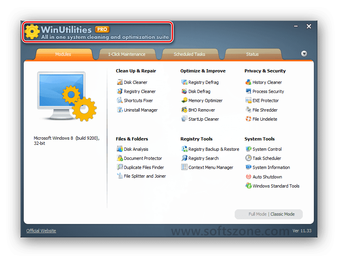Viewport: 338px width, 258px height.
Task: Open Context Menu Manager label
Action: point(211,167)
